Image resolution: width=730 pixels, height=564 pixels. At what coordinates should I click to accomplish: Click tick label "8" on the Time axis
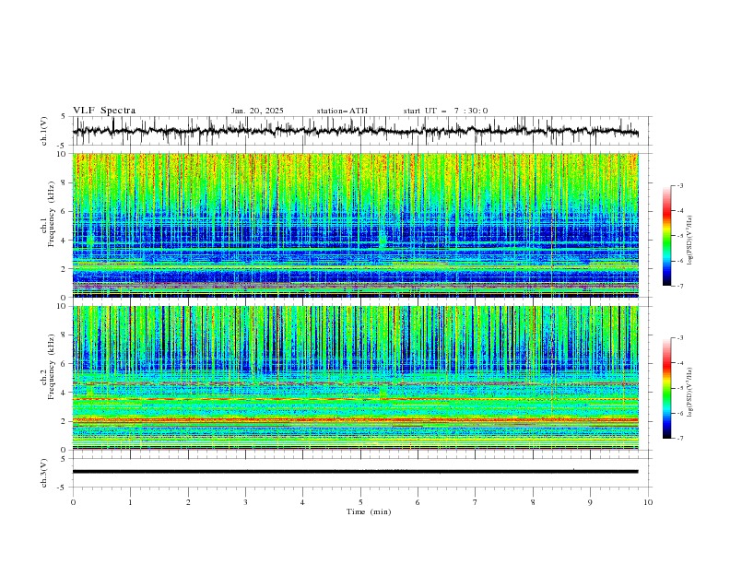533,502
